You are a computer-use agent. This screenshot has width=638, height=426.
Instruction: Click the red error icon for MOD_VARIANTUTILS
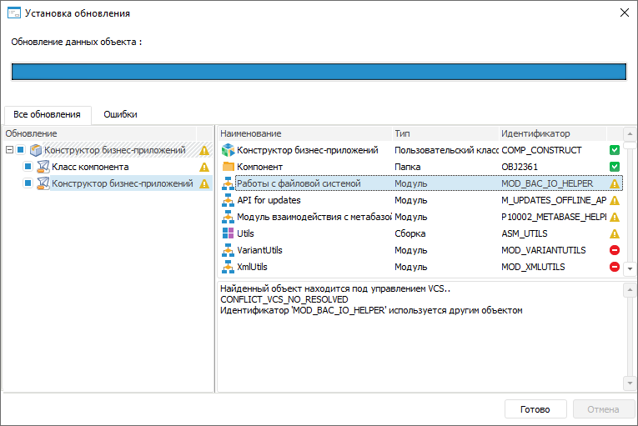pos(615,250)
